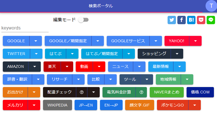Open the 地域情報 dropdown arrow
Image resolution: width=217 pixels, height=114 pixels.
(x=187, y=80)
